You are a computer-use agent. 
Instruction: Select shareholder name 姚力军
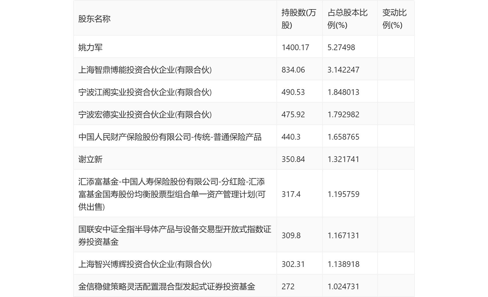pyautogui.click(x=90, y=47)
